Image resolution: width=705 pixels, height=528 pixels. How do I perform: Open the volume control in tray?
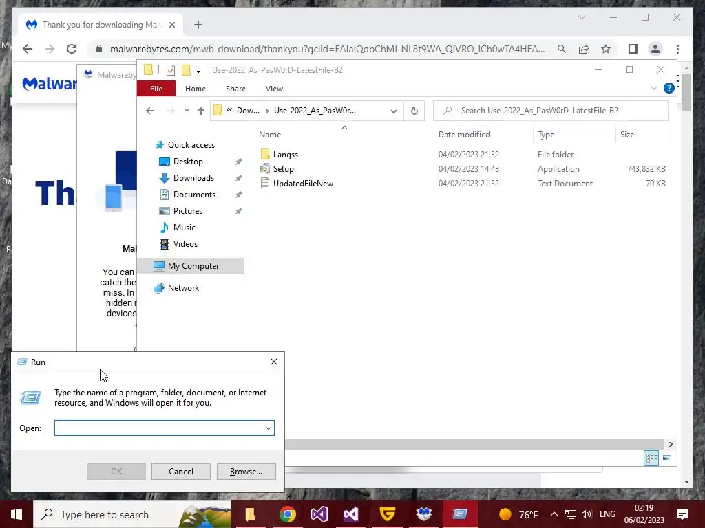pos(587,514)
